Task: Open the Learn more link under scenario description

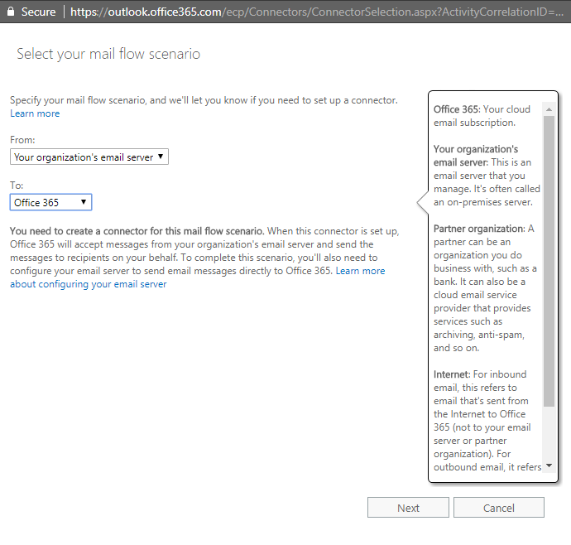Action: pyautogui.click(x=35, y=113)
